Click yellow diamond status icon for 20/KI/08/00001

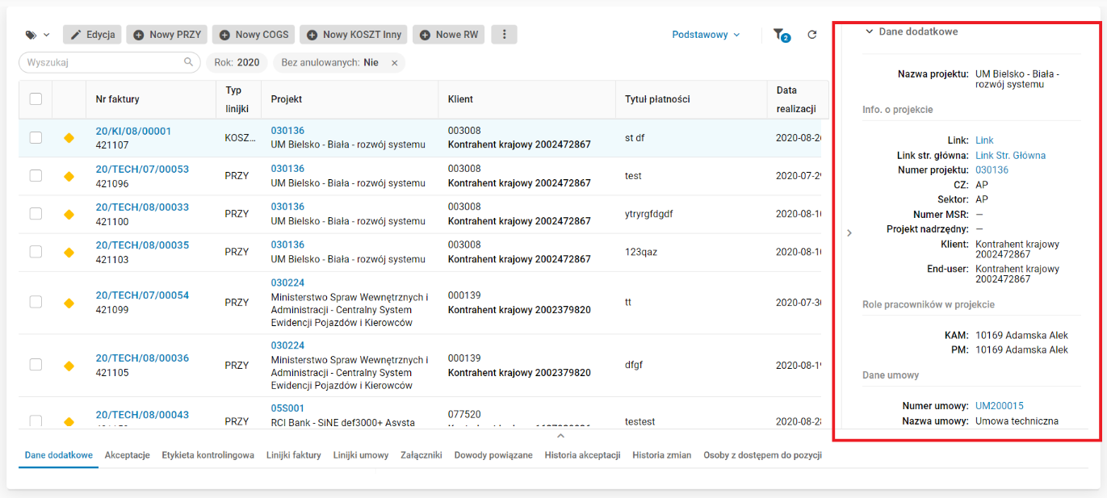pos(69,138)
